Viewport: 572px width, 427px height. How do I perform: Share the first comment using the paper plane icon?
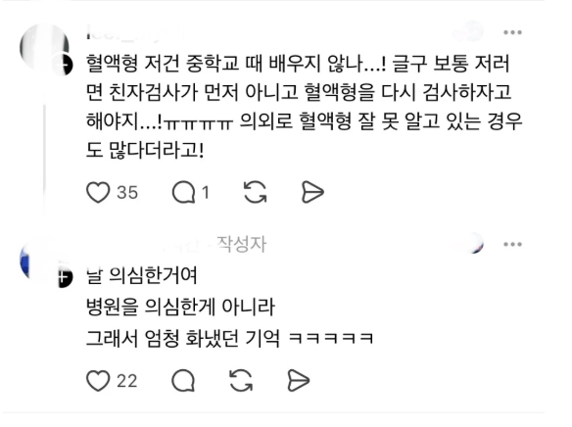[312, 192]
